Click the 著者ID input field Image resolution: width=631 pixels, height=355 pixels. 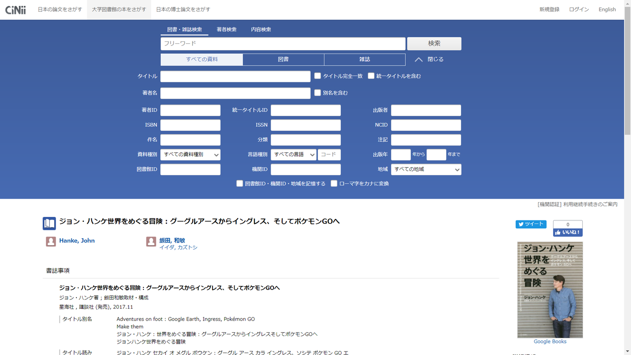[190, 110]
